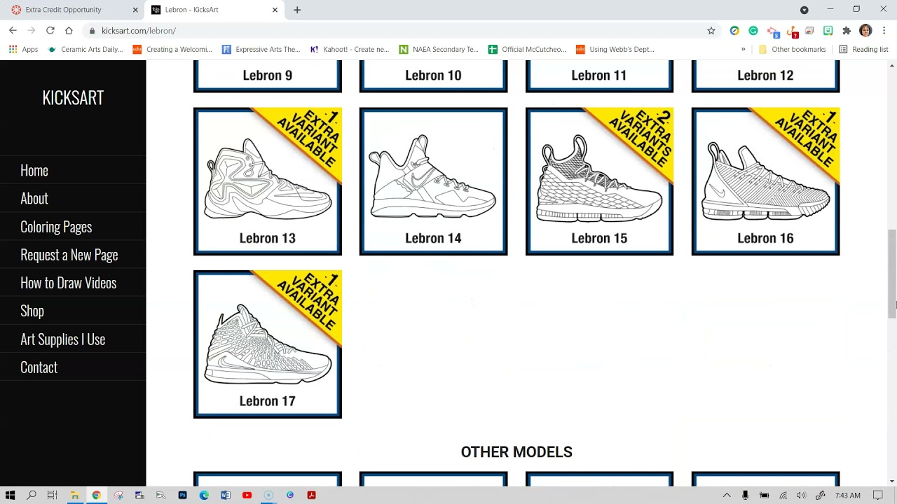Open Art Supplies I Use

pyautogui.click(x=63, y=339)
